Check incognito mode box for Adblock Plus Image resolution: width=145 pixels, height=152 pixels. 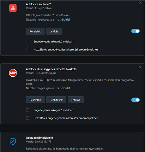(x=28, y=110)
